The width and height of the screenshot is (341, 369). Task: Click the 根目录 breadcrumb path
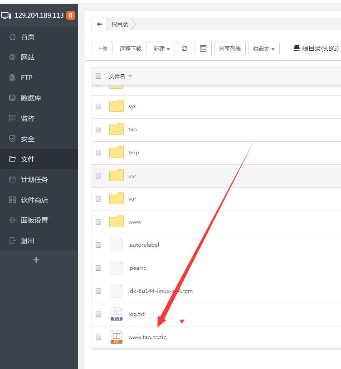tap(120, 24)
